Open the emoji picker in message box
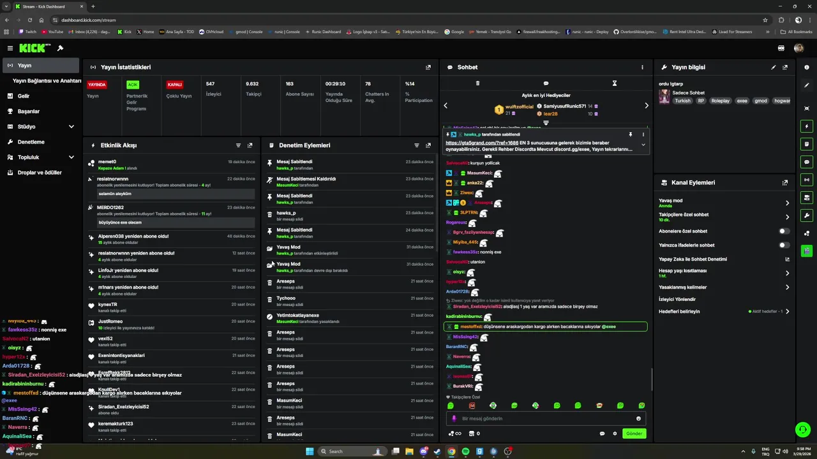 coord(638,419)
